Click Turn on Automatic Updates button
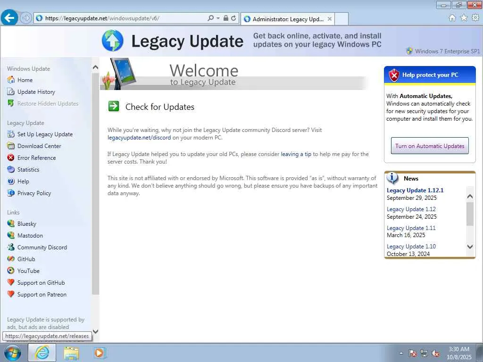This screenshot has width=483, height=362. click(x=430, y=146)
